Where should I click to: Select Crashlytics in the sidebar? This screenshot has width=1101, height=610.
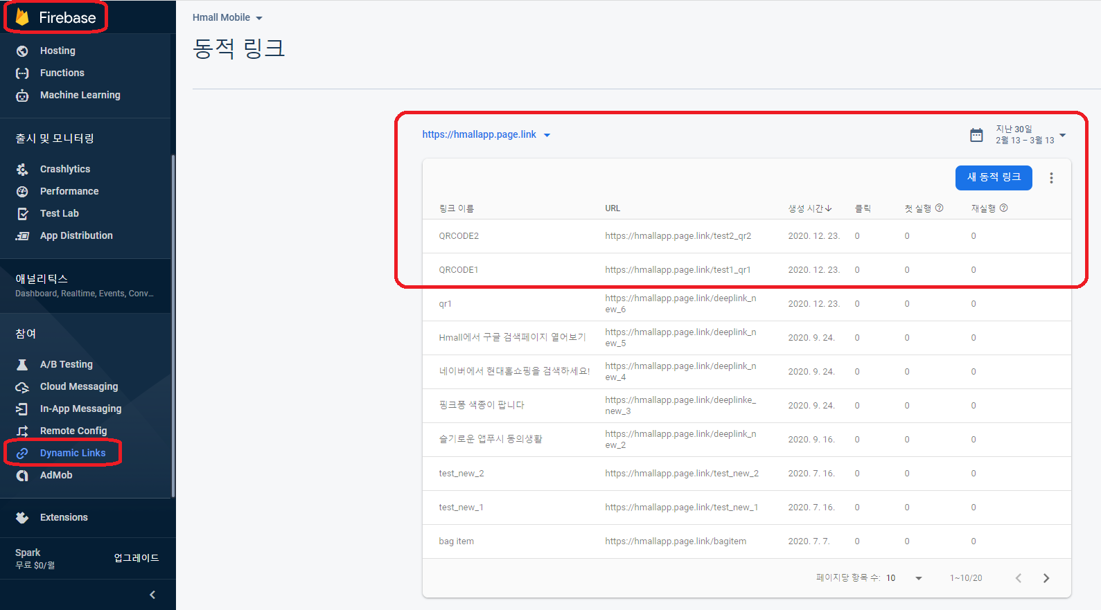[65, 169]
